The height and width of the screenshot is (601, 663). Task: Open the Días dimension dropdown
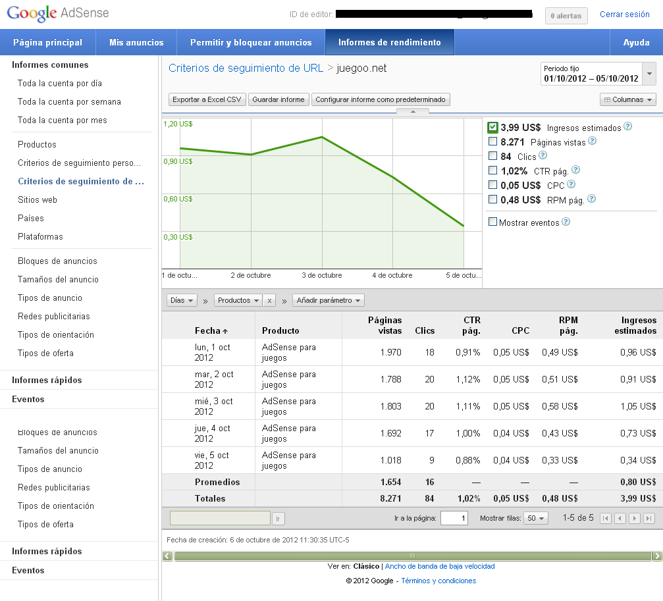(182, 300)
